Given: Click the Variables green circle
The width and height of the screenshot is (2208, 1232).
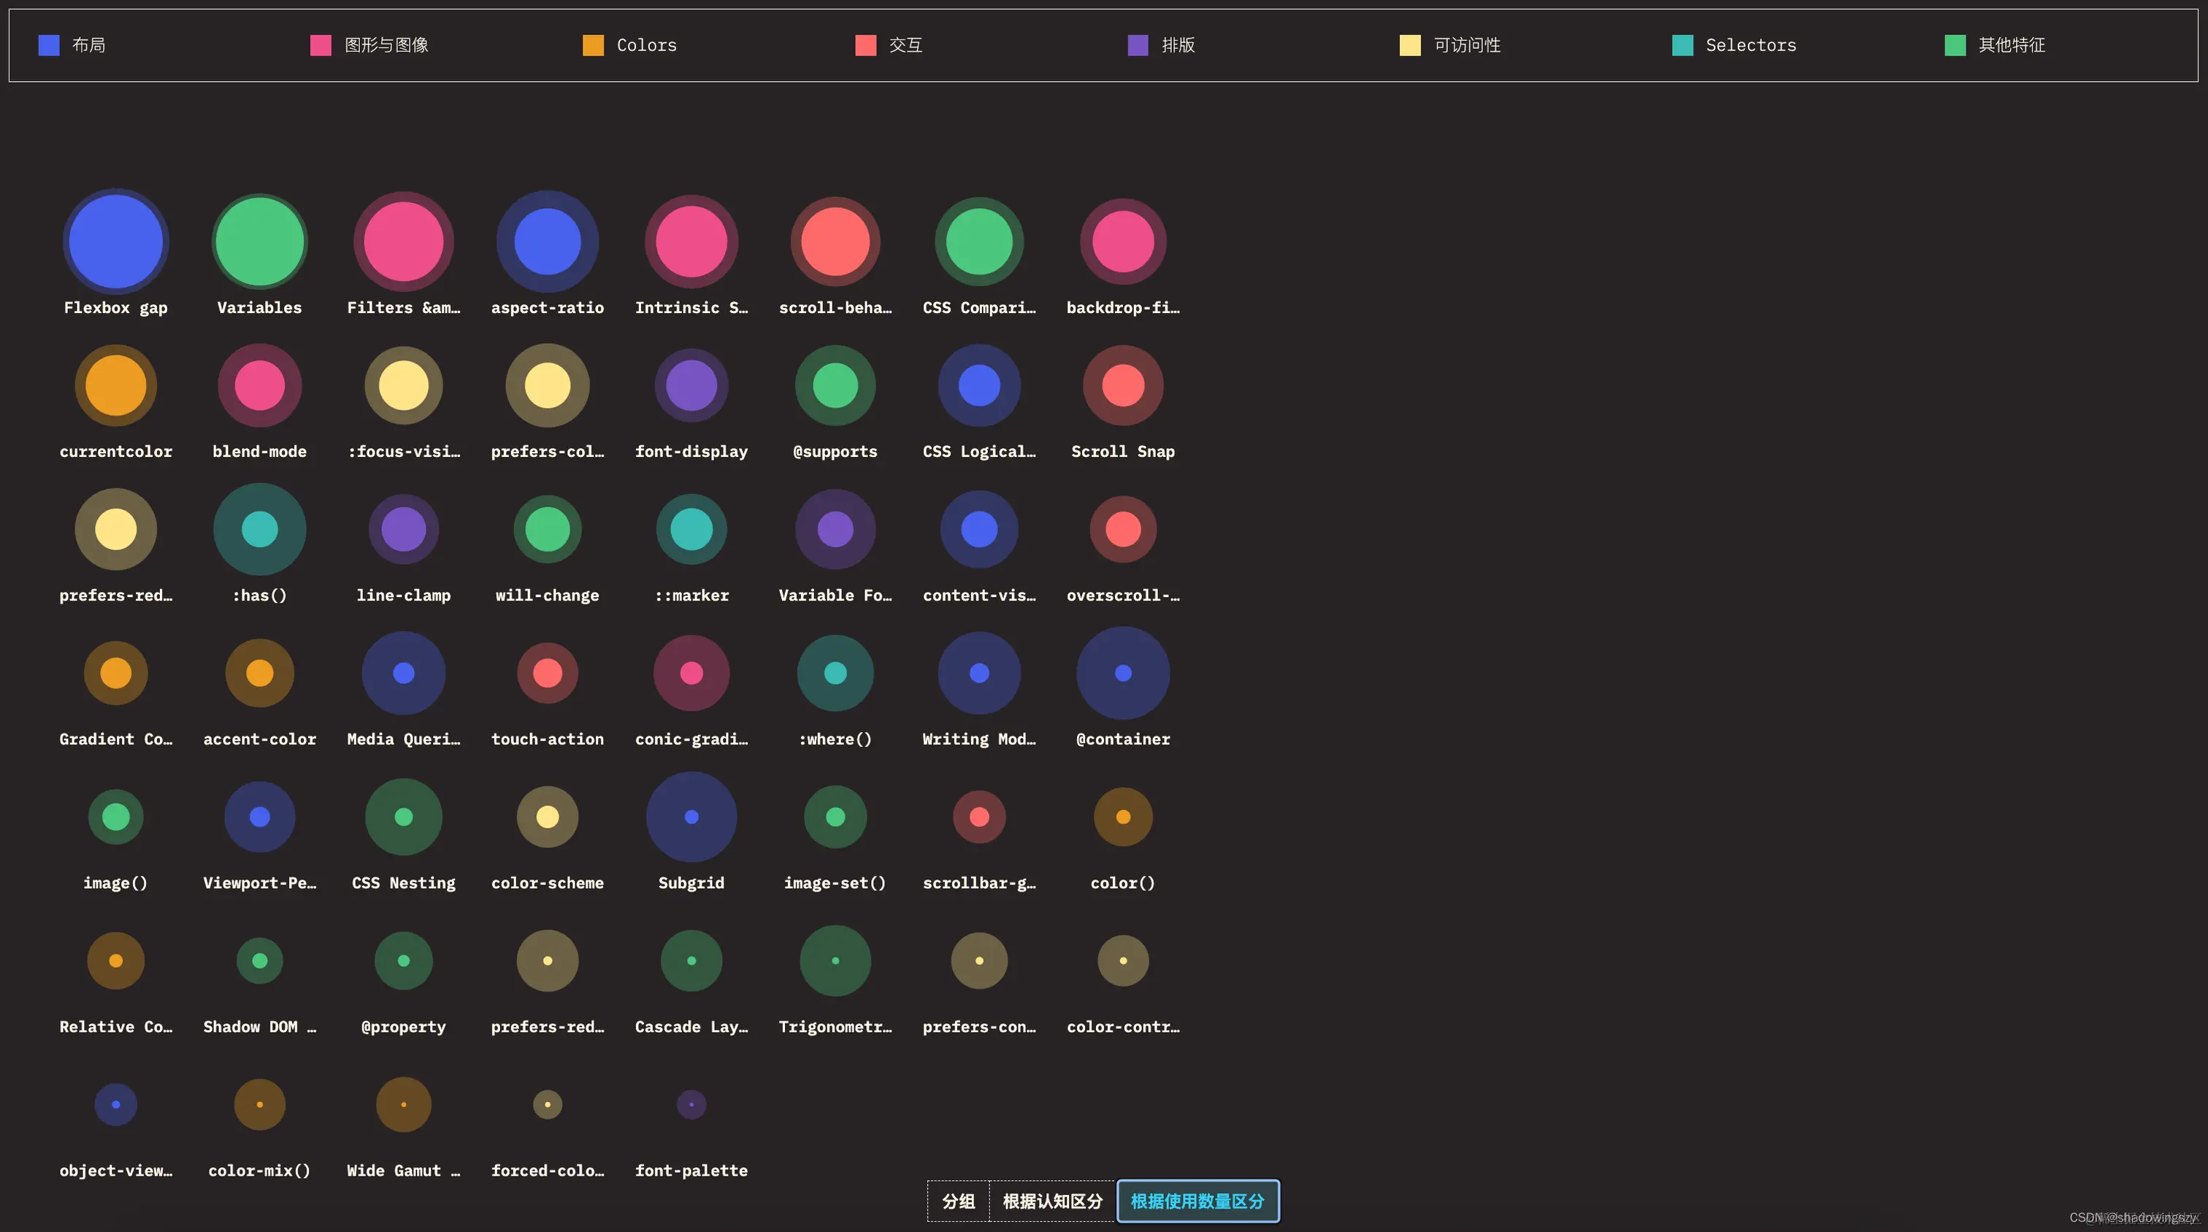Looking at the screenshot, I should [x=260, y=242].
